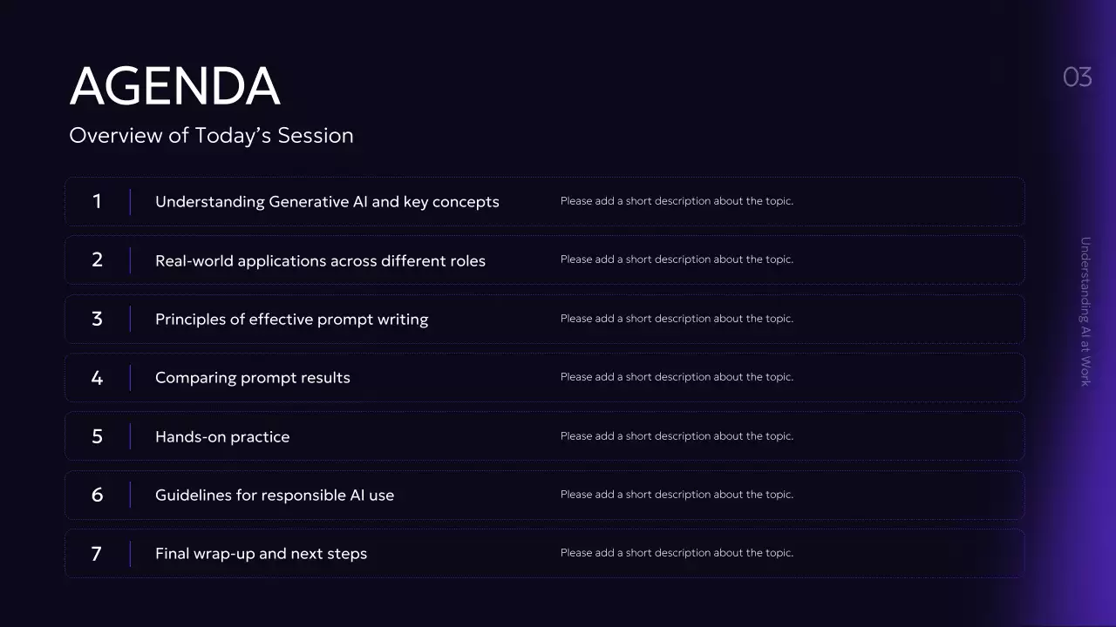Click agenda number 6
The height and width of the screenshot is (627, 1116).
click(97, 495)
